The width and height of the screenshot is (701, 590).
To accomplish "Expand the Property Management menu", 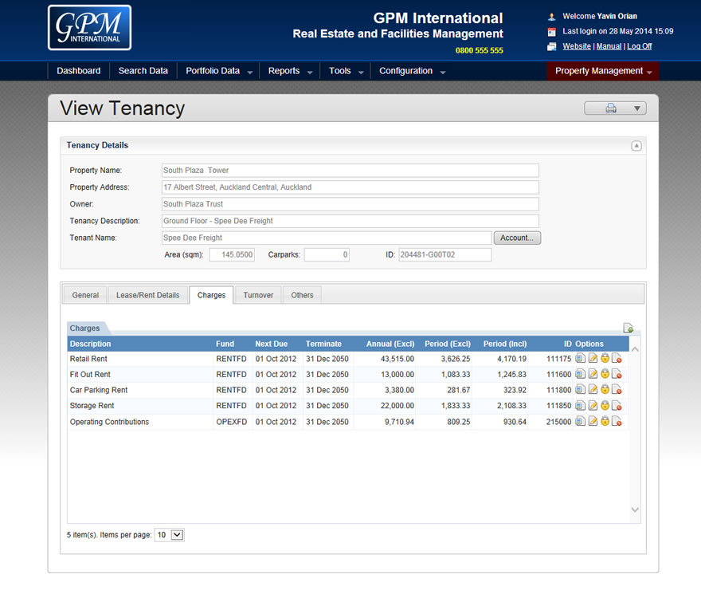I will [x=602, y=71].
